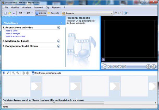Create a new collection folder
Image resolution: width=159 pixels, height=110 pixels.
(120, 13)
